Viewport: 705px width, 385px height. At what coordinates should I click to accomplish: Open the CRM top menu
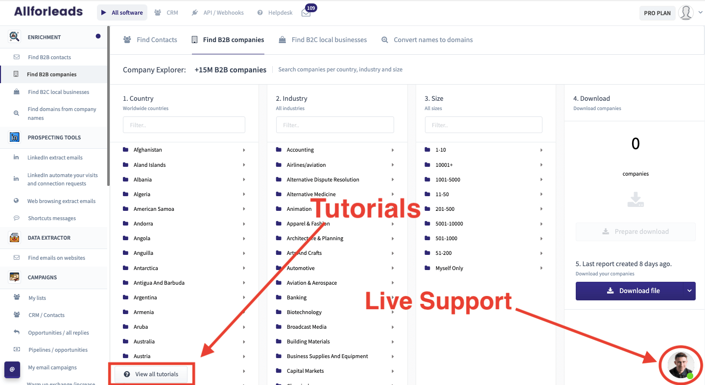point(166,13)
